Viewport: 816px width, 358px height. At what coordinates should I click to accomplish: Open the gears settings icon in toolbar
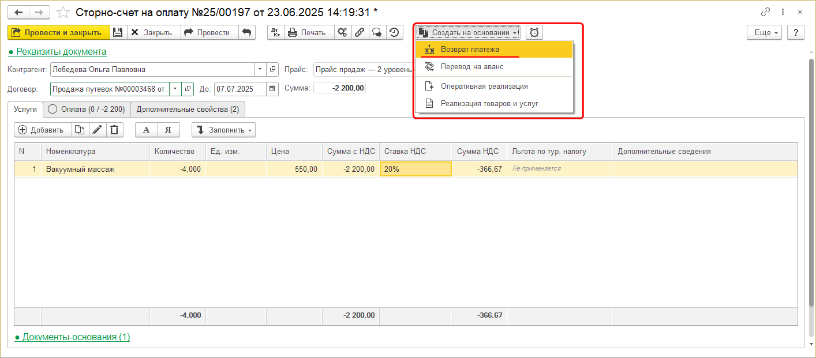(x=342, y=32)
